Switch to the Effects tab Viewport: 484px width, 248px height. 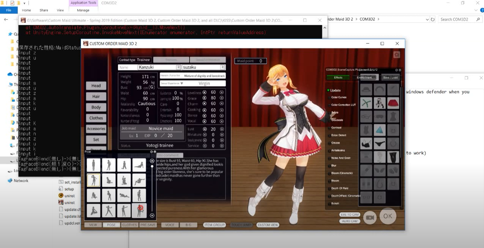coord(338,78)
